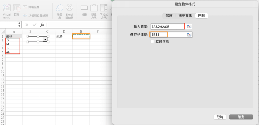Open the Excel 增益集 gear icon

[x=70, y=8]
